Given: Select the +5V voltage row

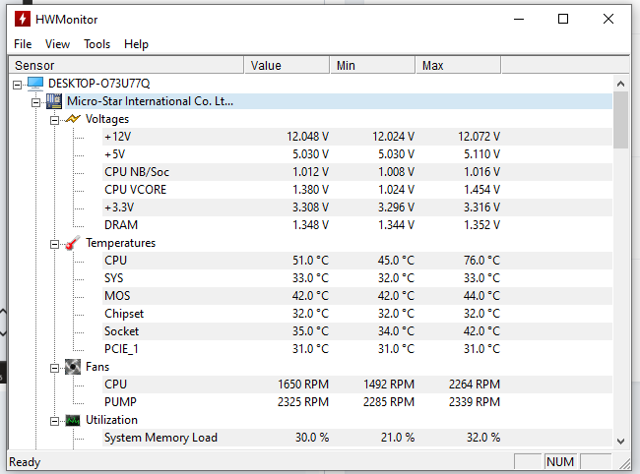Looking at the screenshot, I should point(357,154).
